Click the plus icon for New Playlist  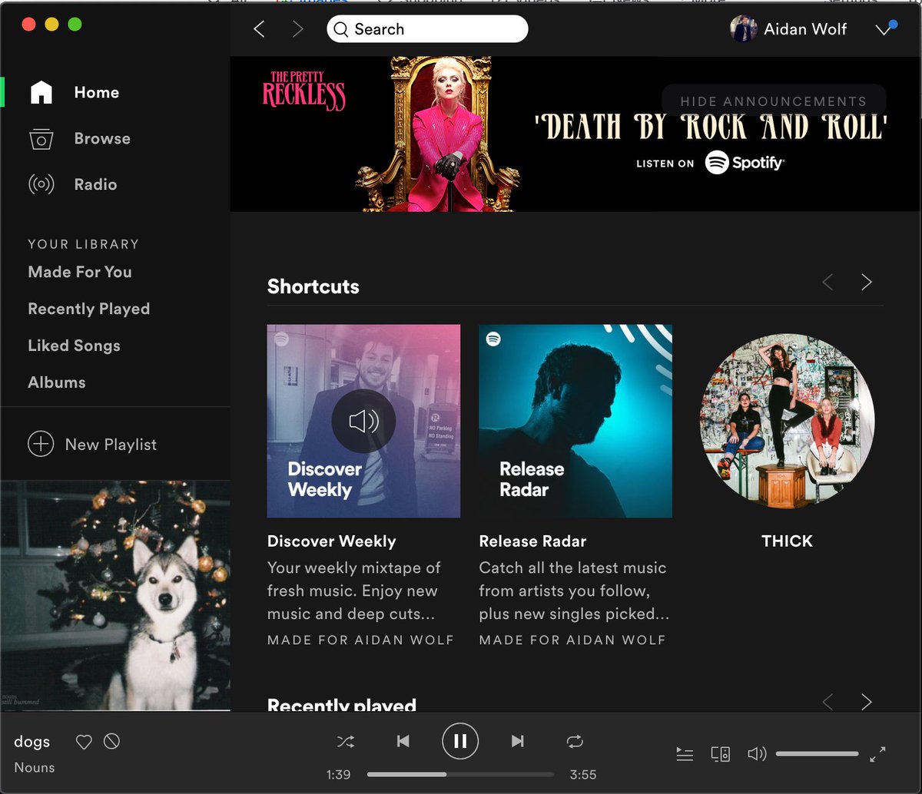41,445
